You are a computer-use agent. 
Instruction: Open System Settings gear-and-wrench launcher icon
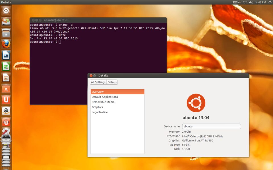[6, 131]
